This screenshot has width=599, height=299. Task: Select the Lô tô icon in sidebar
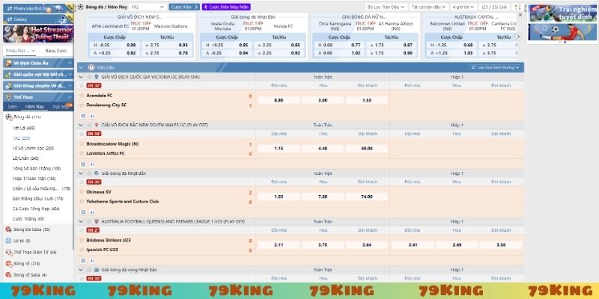(8, 241)
